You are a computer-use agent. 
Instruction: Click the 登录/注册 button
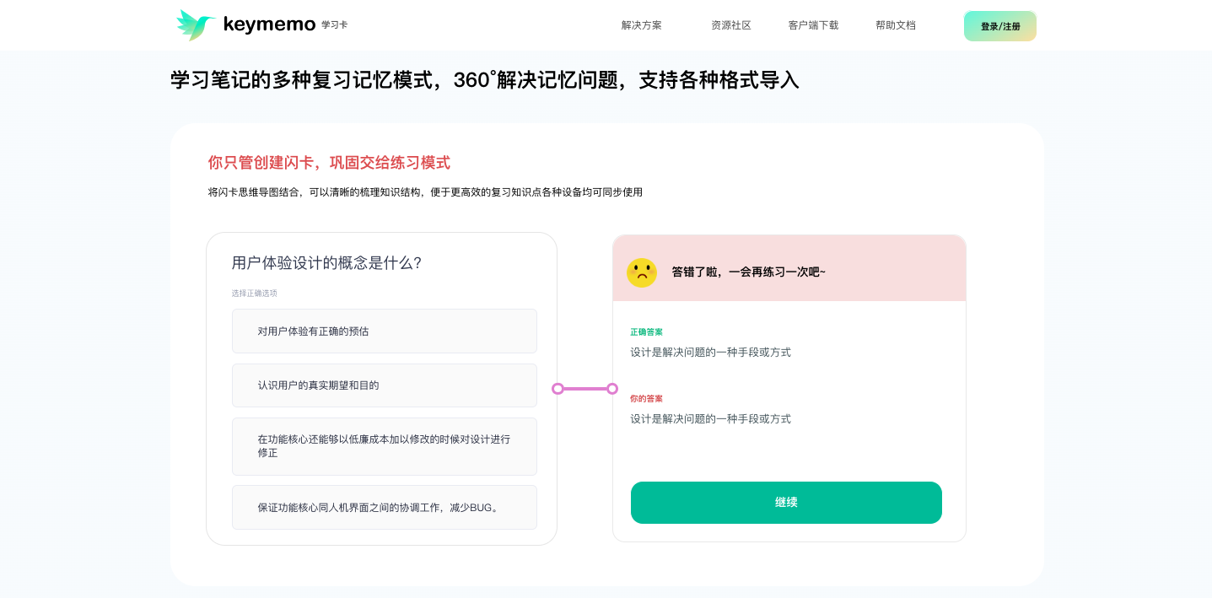[999, 25]
